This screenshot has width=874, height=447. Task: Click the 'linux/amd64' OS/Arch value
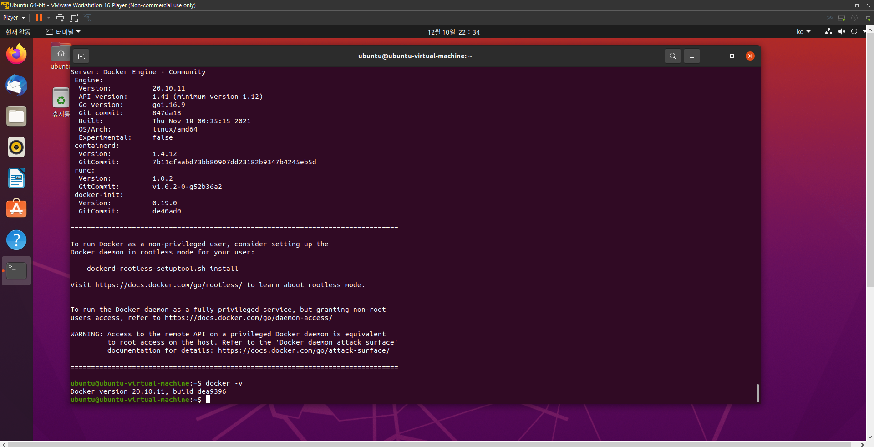[x=175, y=129]
